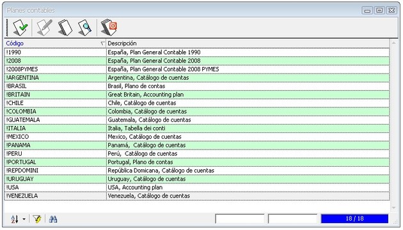Screen dimensions: 403x230
Task: Click 'España, Plan General Contable 2008 PYMES'
Action: pyautogui.click(x=163, y=69)
